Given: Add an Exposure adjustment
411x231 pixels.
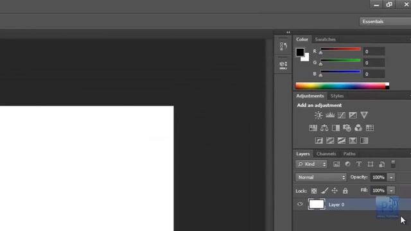Looking at the screenshot, I should click(x=353, y=116).
